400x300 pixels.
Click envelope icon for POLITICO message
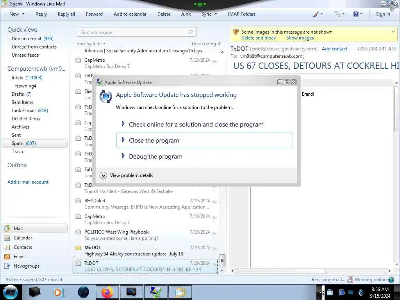coord(78,232)
